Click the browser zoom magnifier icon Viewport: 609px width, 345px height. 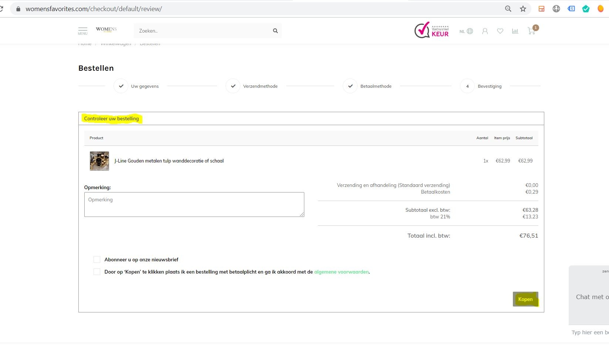click(x=508, y=9)
